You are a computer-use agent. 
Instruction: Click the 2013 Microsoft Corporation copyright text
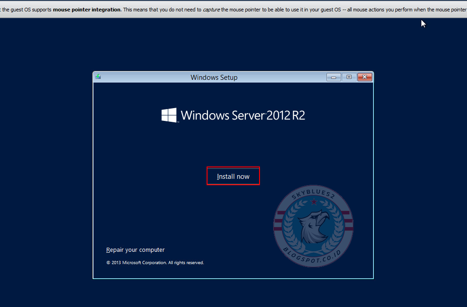coord(155,263)
